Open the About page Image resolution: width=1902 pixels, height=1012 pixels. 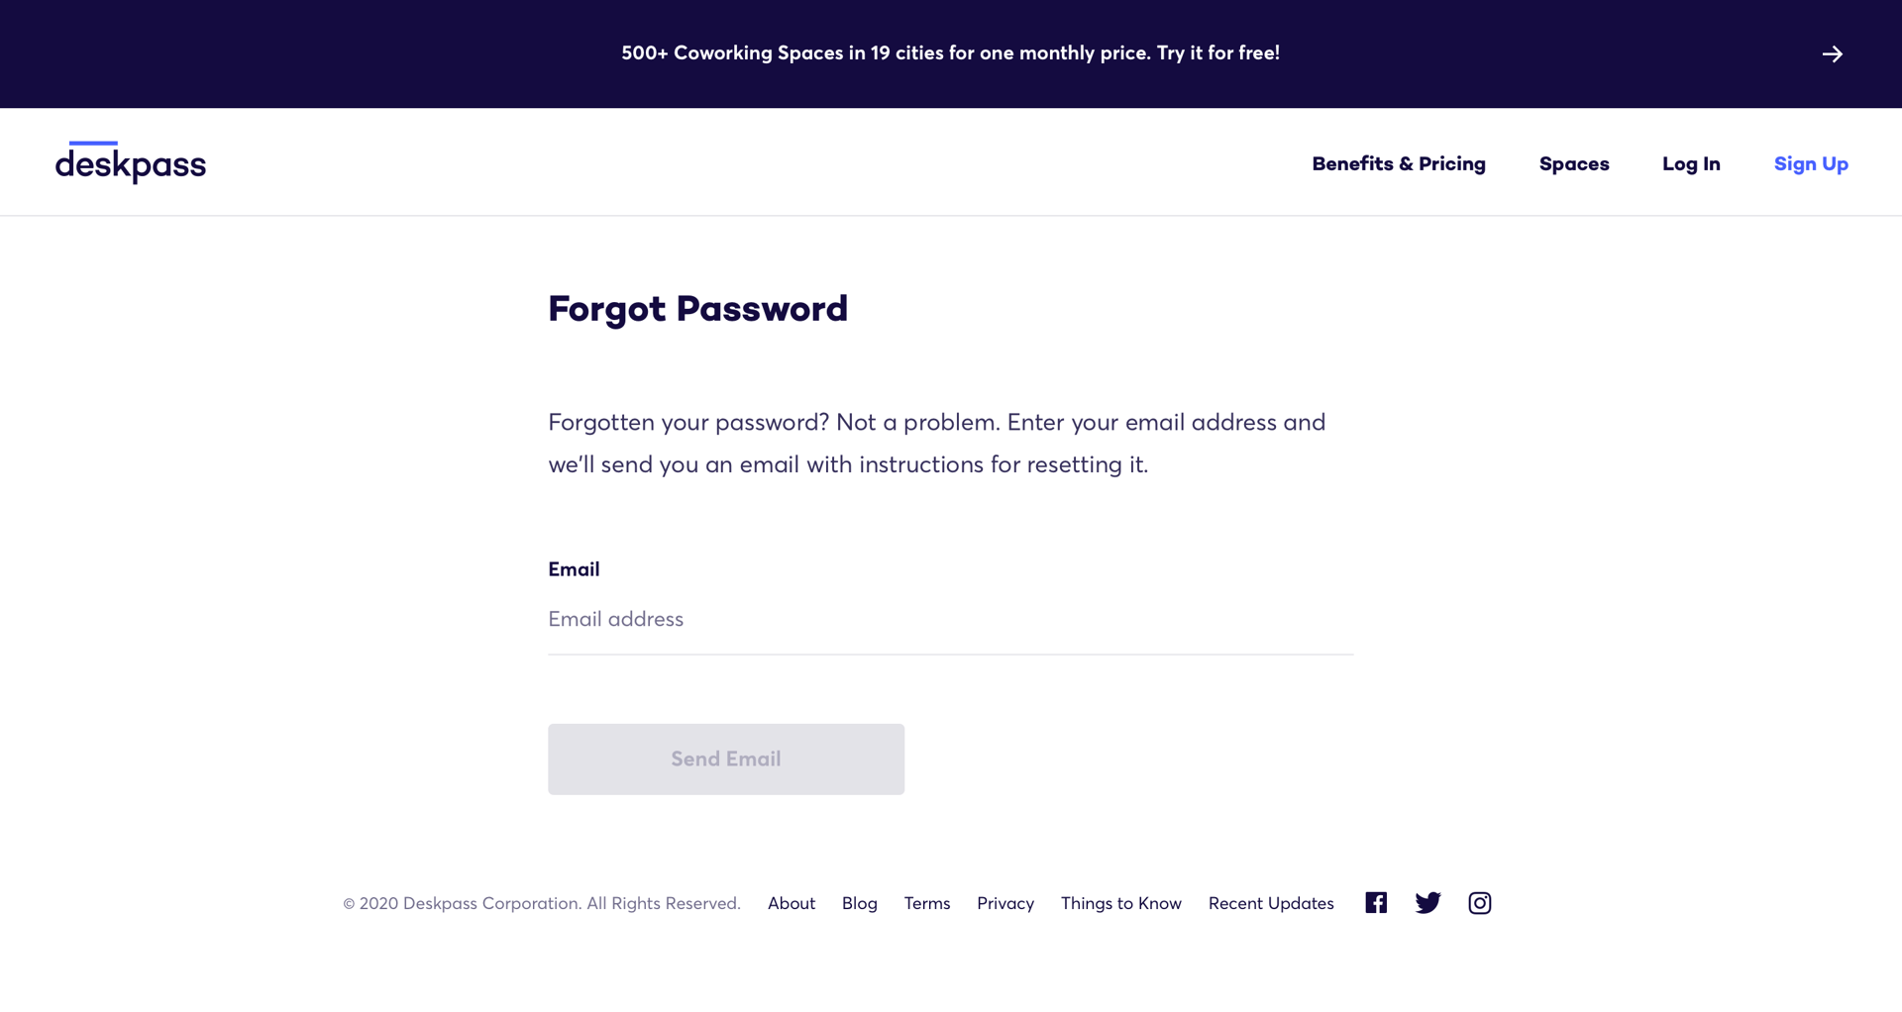point(791,903)
